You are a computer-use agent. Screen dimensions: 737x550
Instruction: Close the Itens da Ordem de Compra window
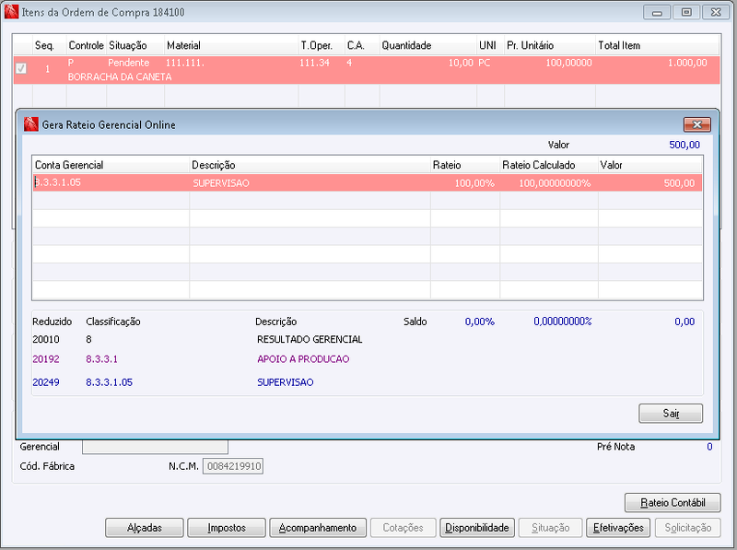pos(716,12)
